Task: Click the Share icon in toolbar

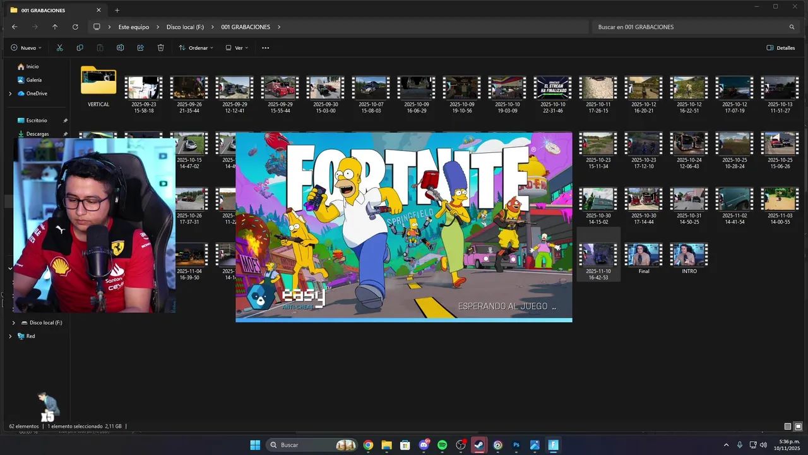Action: coord(140,48)
